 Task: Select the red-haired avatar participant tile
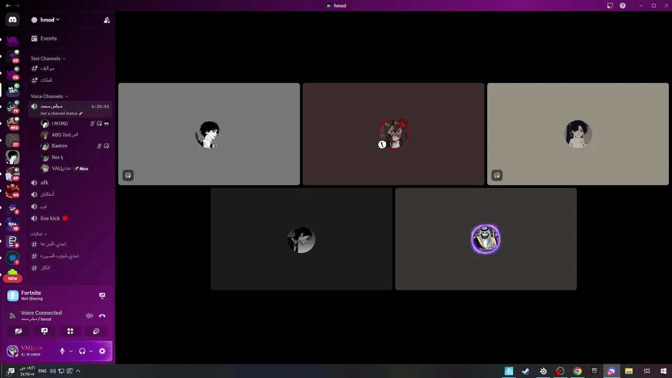tap(393, 134)
